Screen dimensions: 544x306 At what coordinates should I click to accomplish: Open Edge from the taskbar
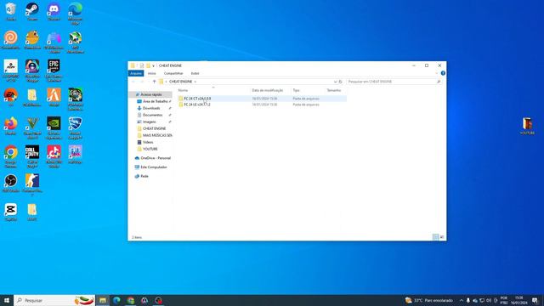[x=116, y=300]
